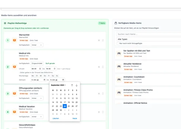This screenshot has height=129, width=181.
Task: Select October 1 in the calendar grid
Action: [x=65, y=110]
